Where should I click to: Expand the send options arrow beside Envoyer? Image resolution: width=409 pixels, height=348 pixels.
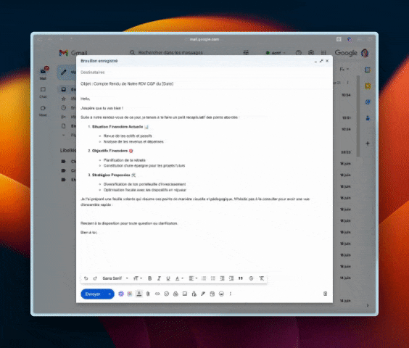click(110, 294)
